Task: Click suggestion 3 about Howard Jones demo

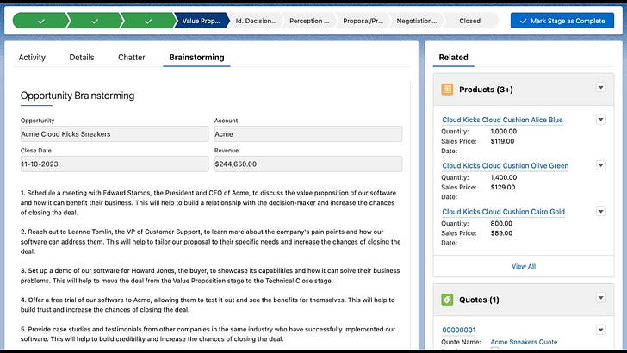Action: tap(210, 276)
